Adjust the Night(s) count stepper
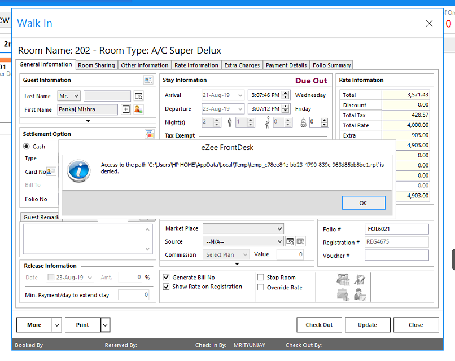Image resolution: width=455 pixels, height=361 pixels. [x=216, y=122]
